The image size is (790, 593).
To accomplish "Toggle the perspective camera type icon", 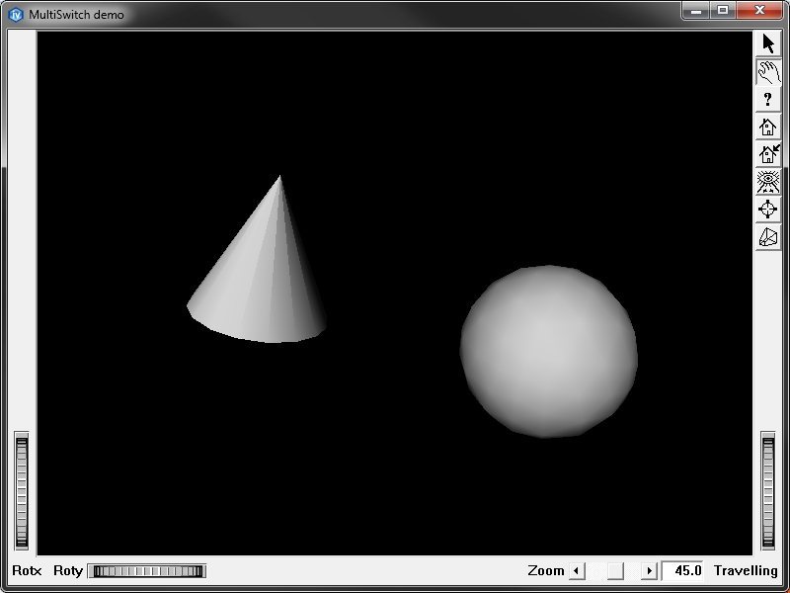I will (768, 237).
